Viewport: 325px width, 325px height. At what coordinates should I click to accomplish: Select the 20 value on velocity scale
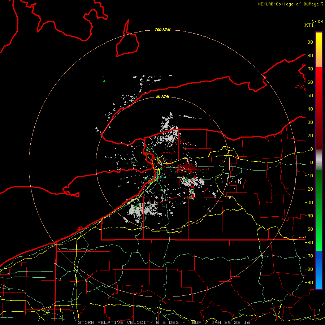pos(310,135)
